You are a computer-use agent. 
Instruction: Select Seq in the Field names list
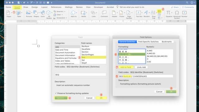[x=94, y=57]
